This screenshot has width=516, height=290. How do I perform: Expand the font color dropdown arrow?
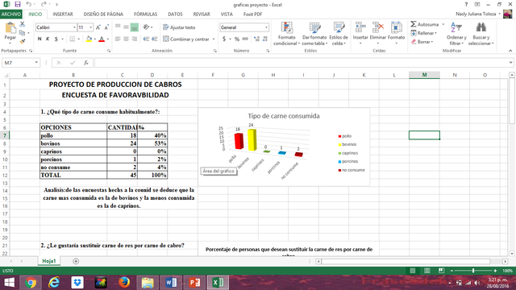(x=107, y=39)
